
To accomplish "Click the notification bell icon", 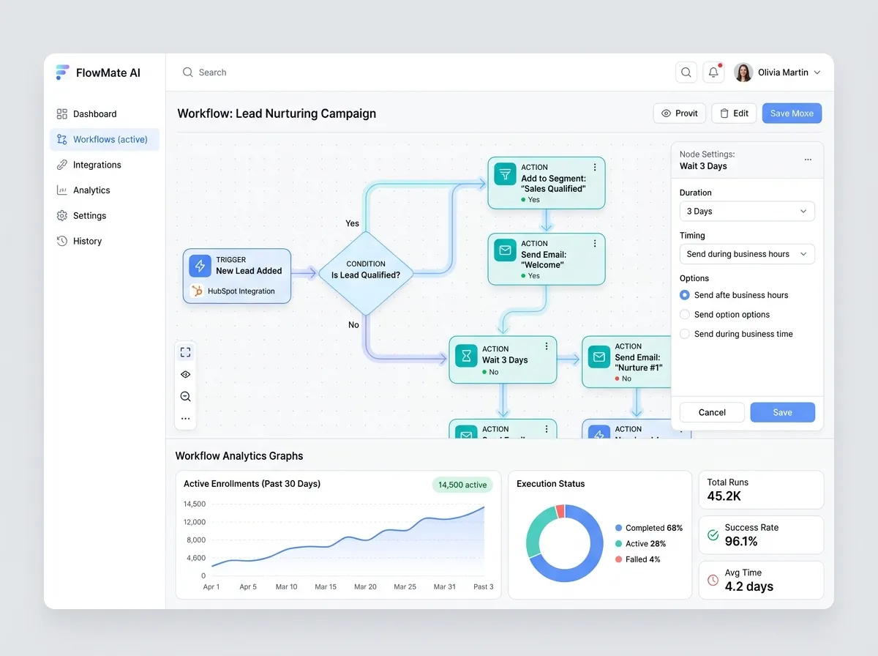I will (x=713, y=72).
